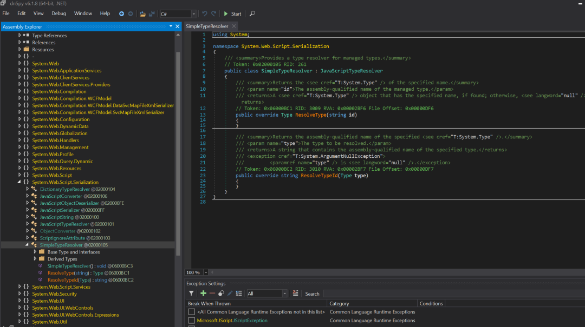The width and height of the screenshot is (585, 327).
Task: Open the Search assemblies magnifier icon
Action: (x=252, y=14)
